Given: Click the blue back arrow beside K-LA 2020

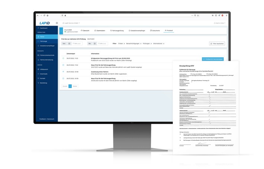Looking at the screenshot, I should 61,31.
